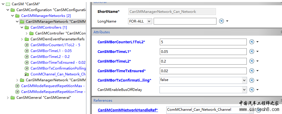This screenshot has width=282, height=114.
Task: Select CanSMModeRequestRepetitionTime tree item
Action: click(x=53, y=91)
